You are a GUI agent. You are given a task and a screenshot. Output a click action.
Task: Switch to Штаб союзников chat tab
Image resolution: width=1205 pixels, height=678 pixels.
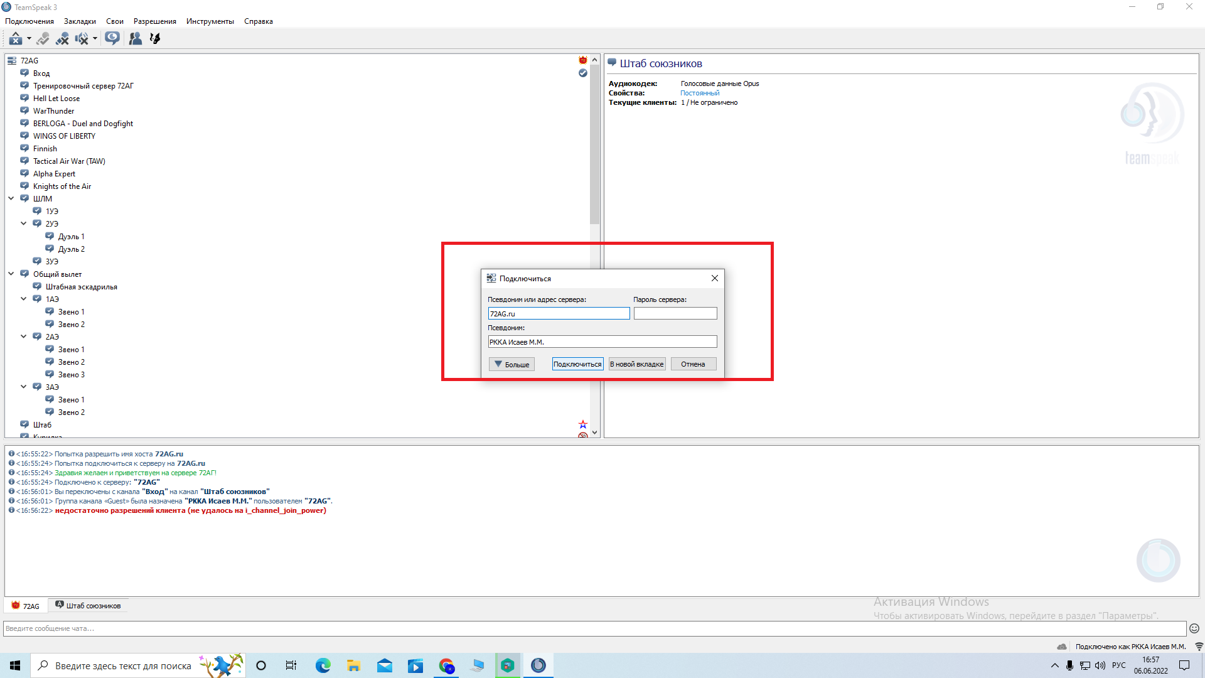[88, 606]
